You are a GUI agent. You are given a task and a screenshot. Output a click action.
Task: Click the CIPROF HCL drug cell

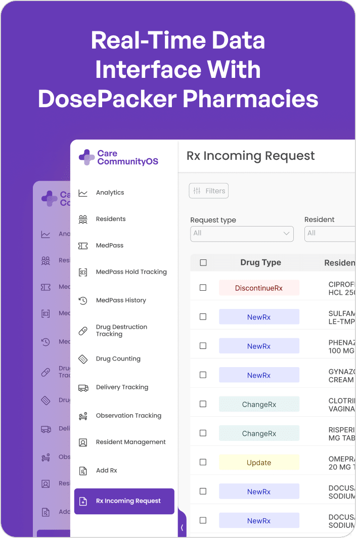click(x=341, y=289)
